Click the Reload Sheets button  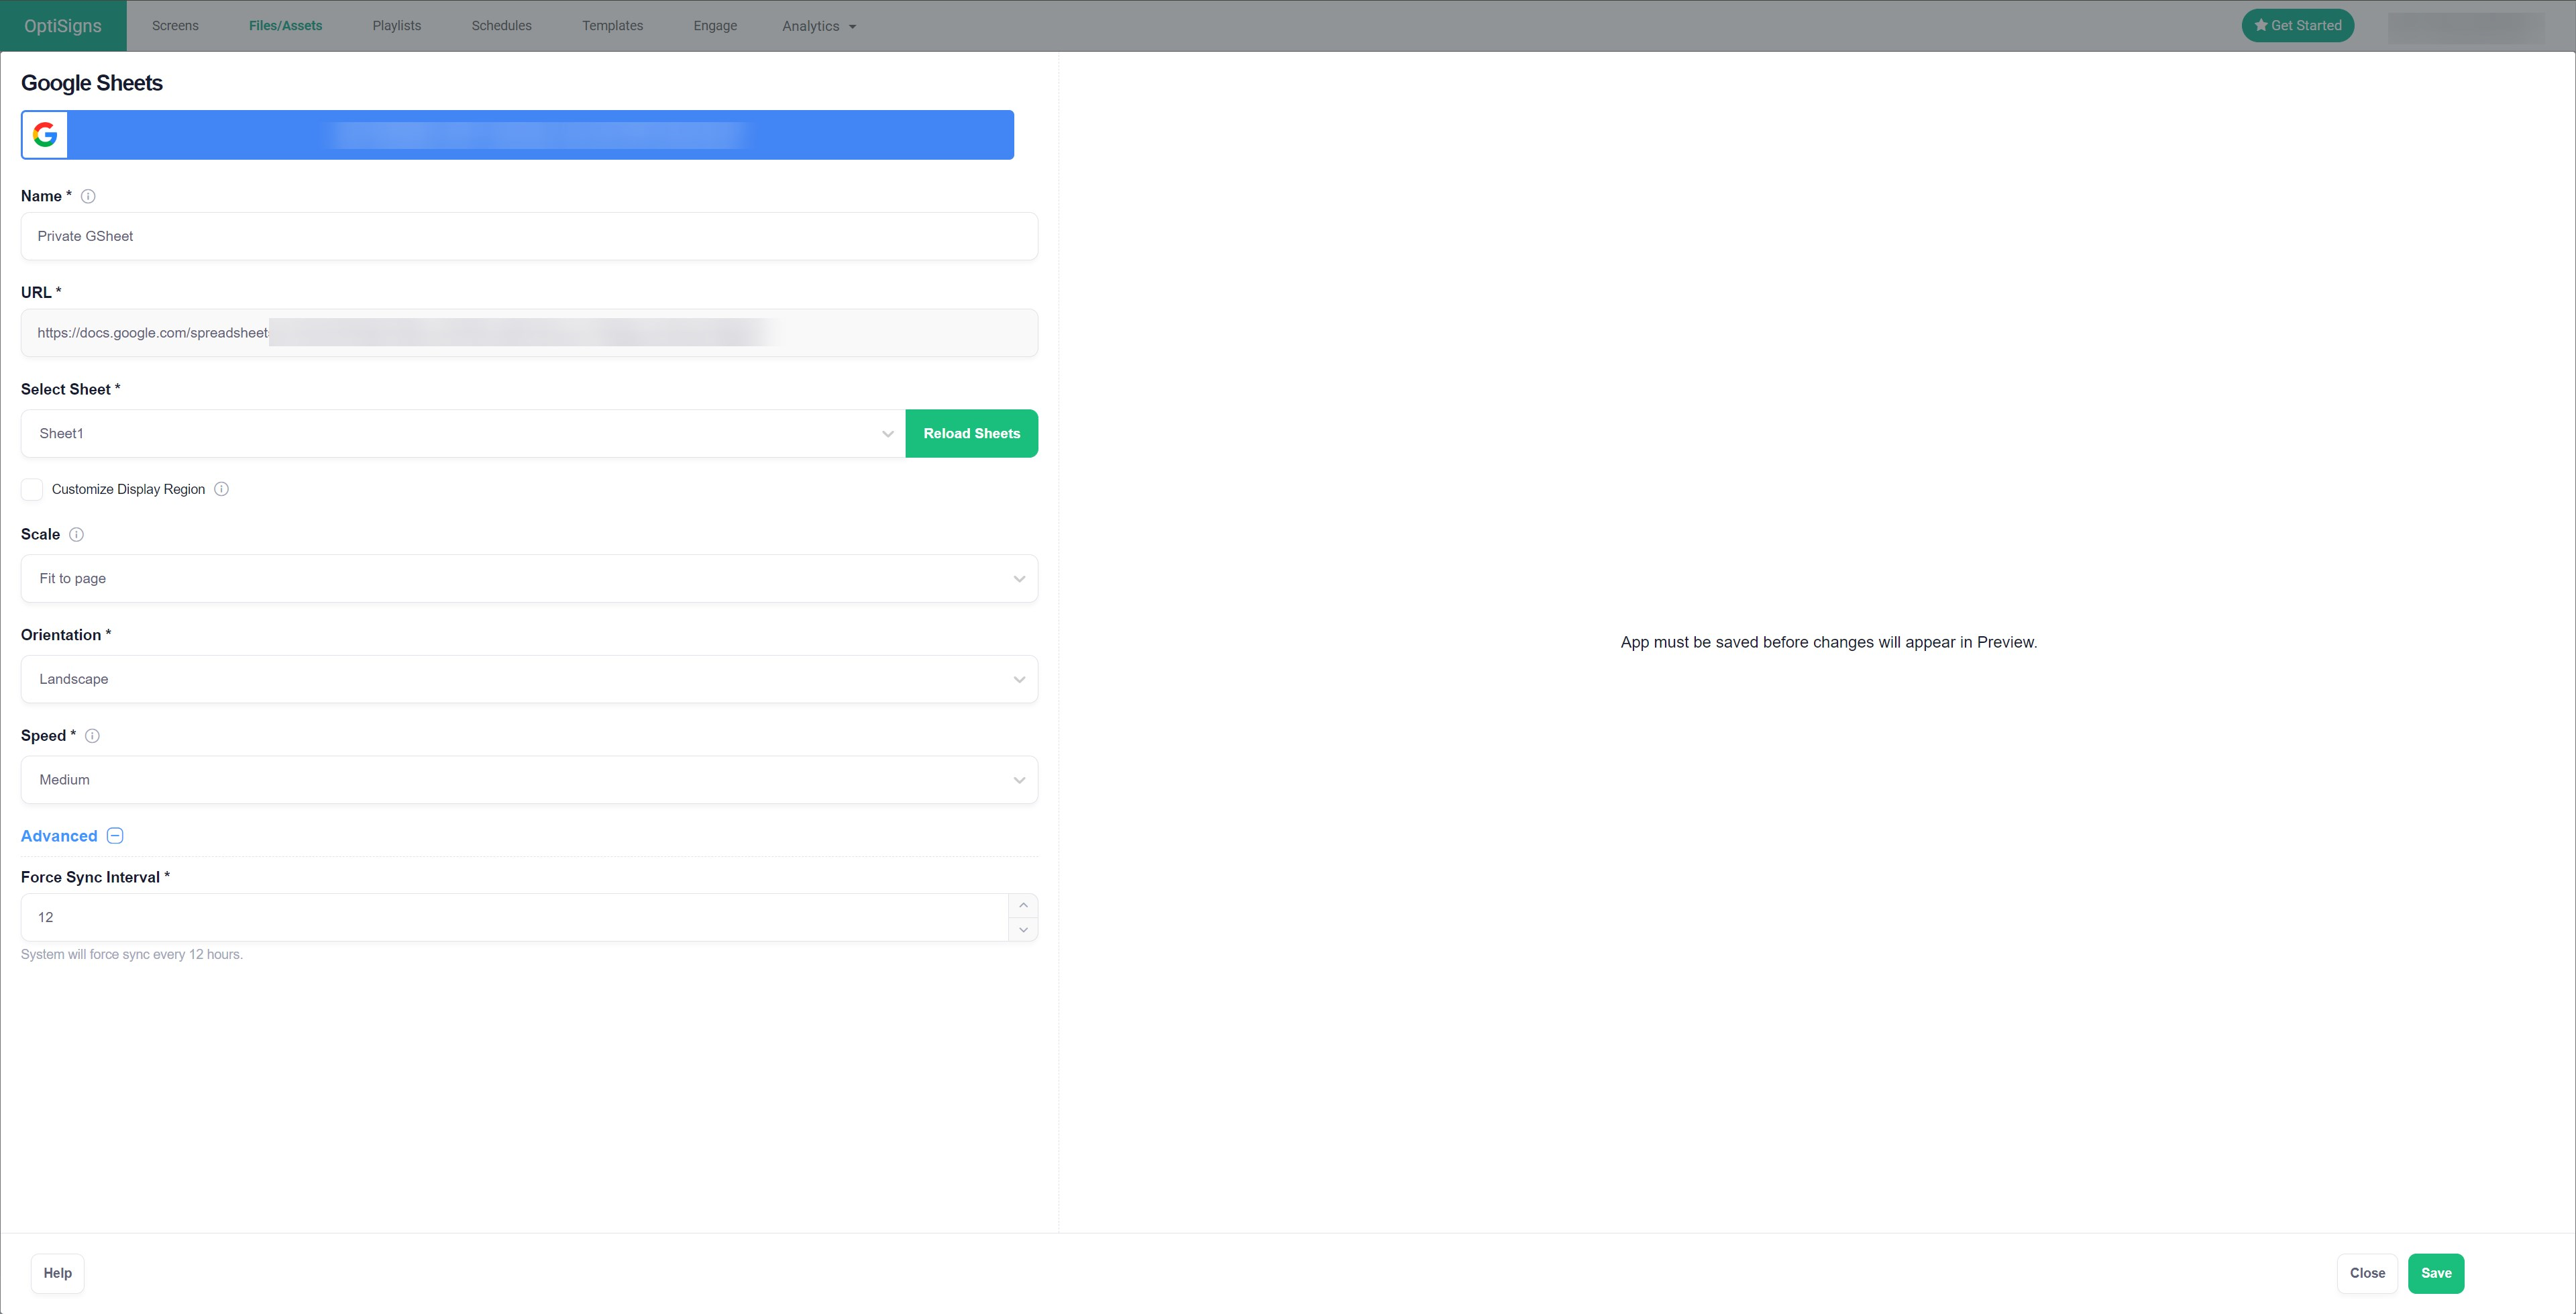pos(971,434)
